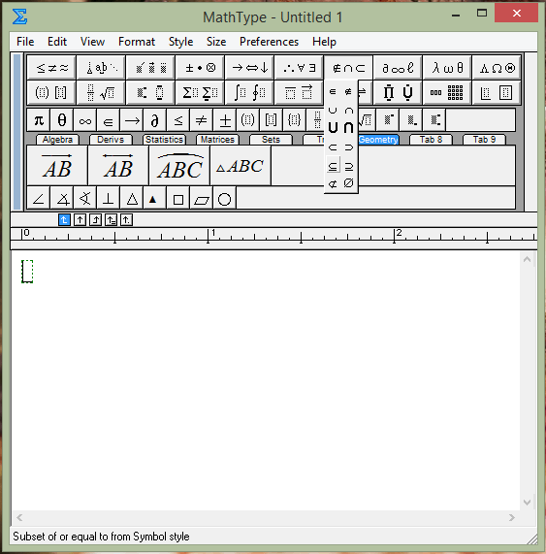The image size is (546, 554).
Task: Insert right arrow from small bar
Action: coord(131,120)
